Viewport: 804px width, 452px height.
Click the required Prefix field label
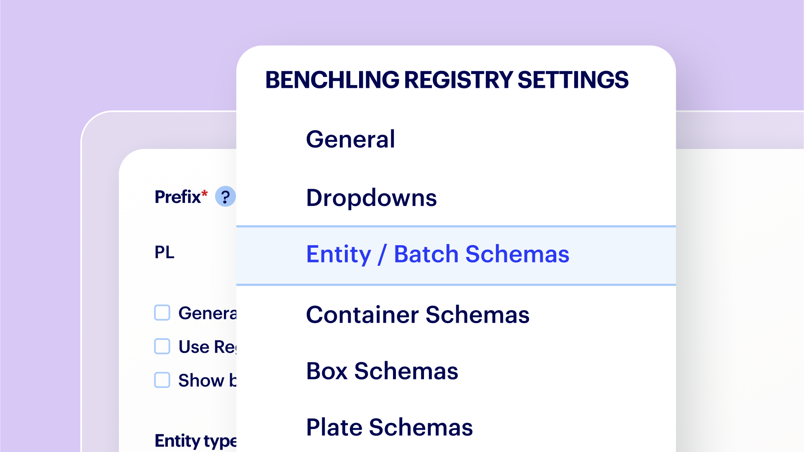pos(177,196)
